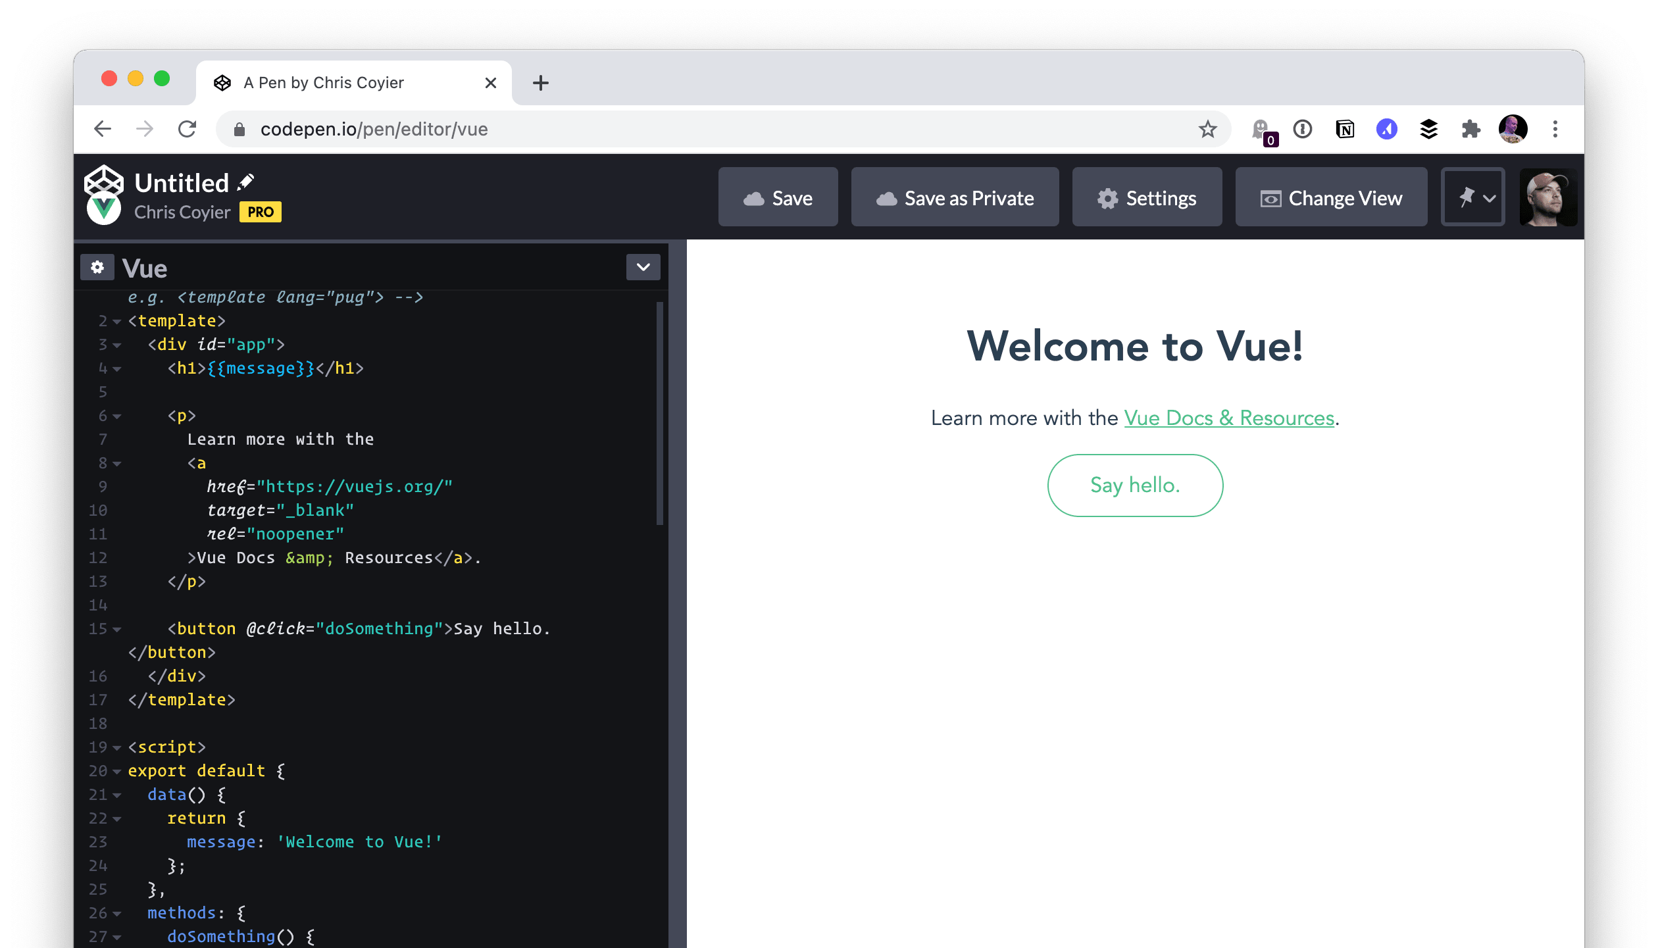1658x948 pixels.
Task: Click the CodePen logo icon
Action: 104,181
